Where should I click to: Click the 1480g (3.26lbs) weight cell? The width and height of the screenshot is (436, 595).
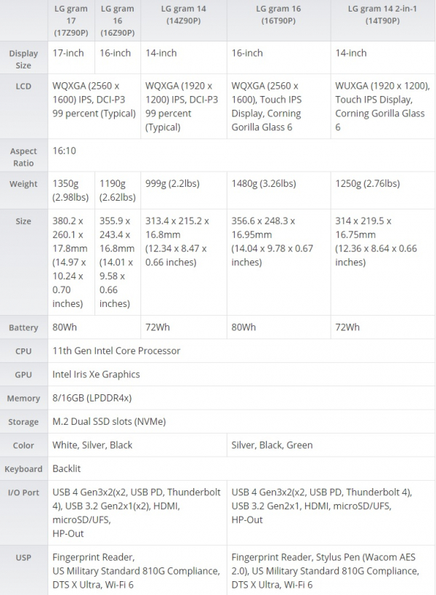[278, 190]
